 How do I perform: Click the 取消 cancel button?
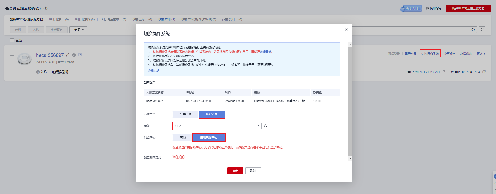point(253,171)
